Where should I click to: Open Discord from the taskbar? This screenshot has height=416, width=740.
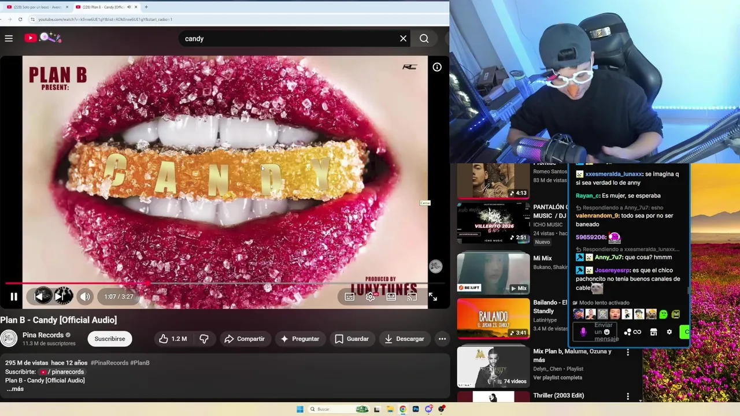coord(428,409)
